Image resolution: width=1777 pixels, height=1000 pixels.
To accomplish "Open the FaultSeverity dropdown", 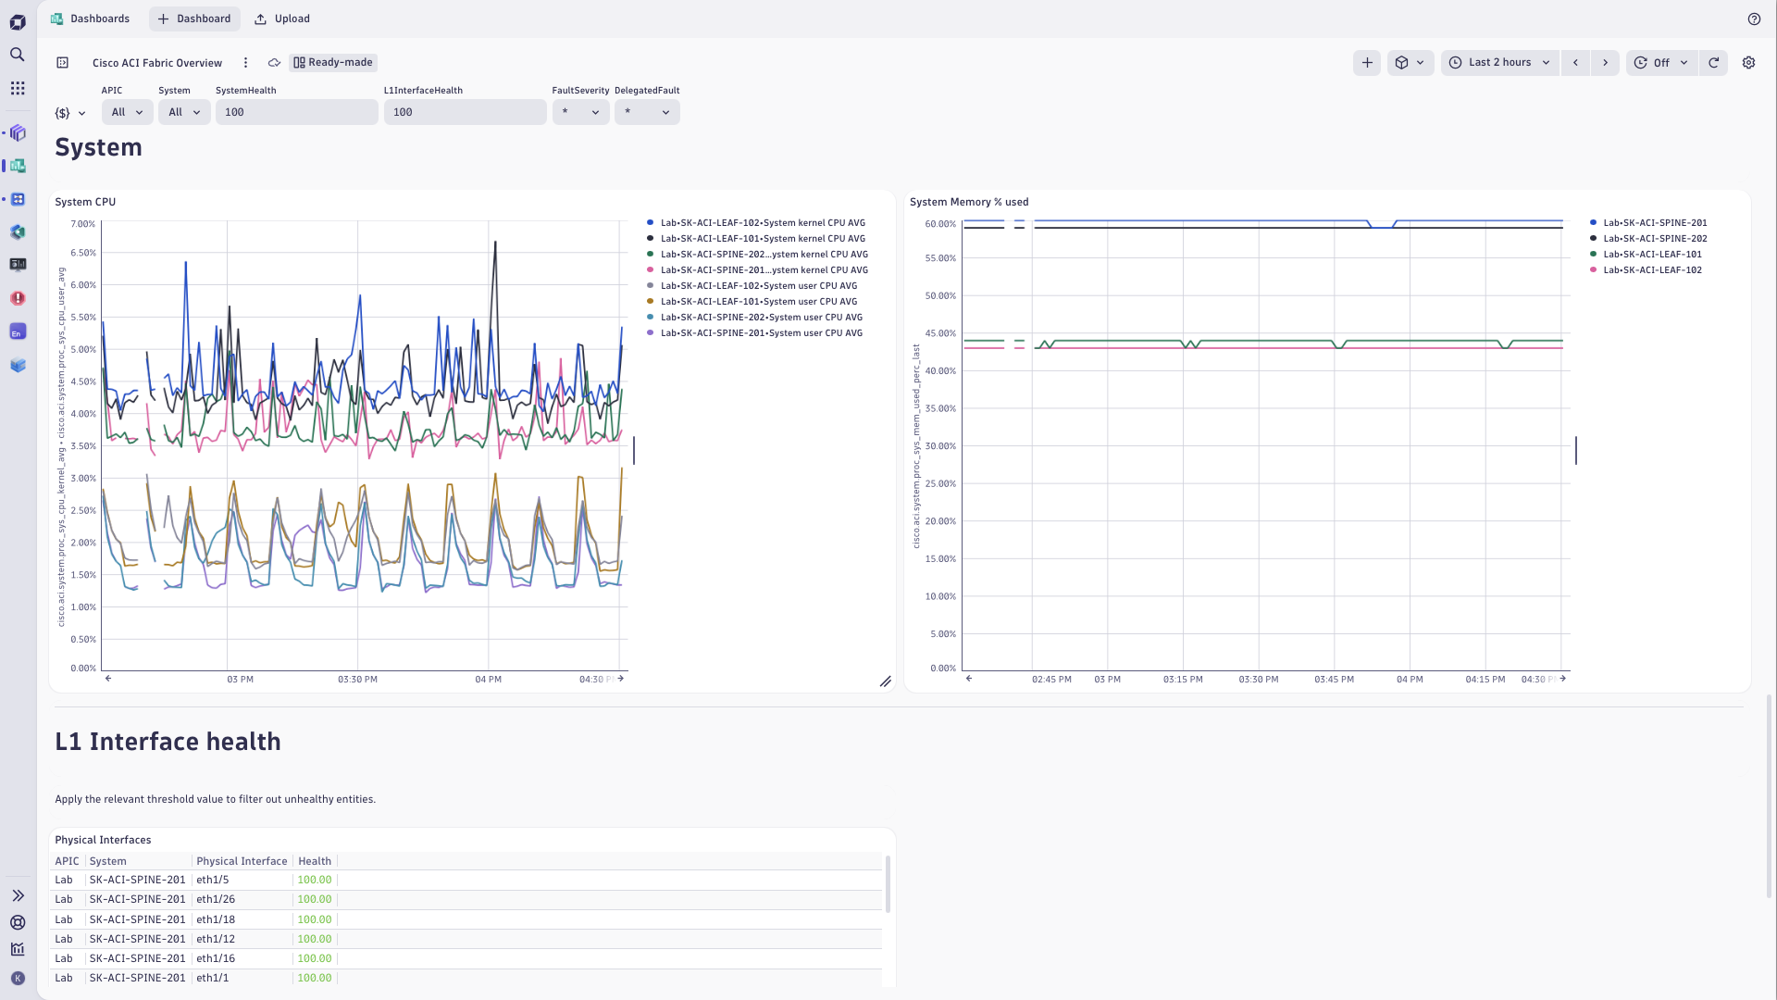I will (x=580, y=111).
